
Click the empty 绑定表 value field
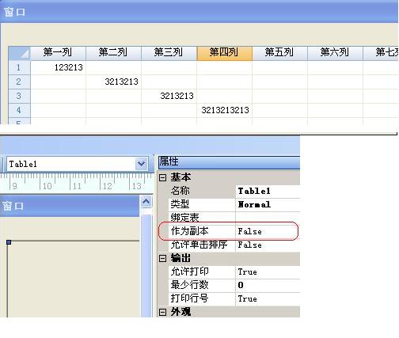click(268, 218)
